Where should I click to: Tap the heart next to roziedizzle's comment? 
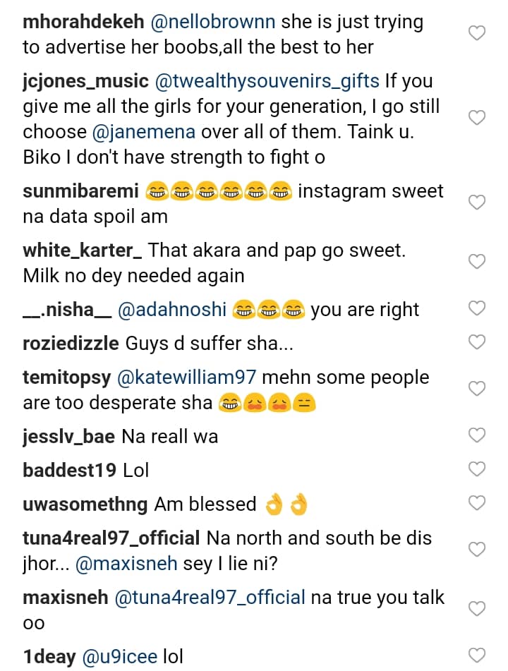[x=477, y=342]
